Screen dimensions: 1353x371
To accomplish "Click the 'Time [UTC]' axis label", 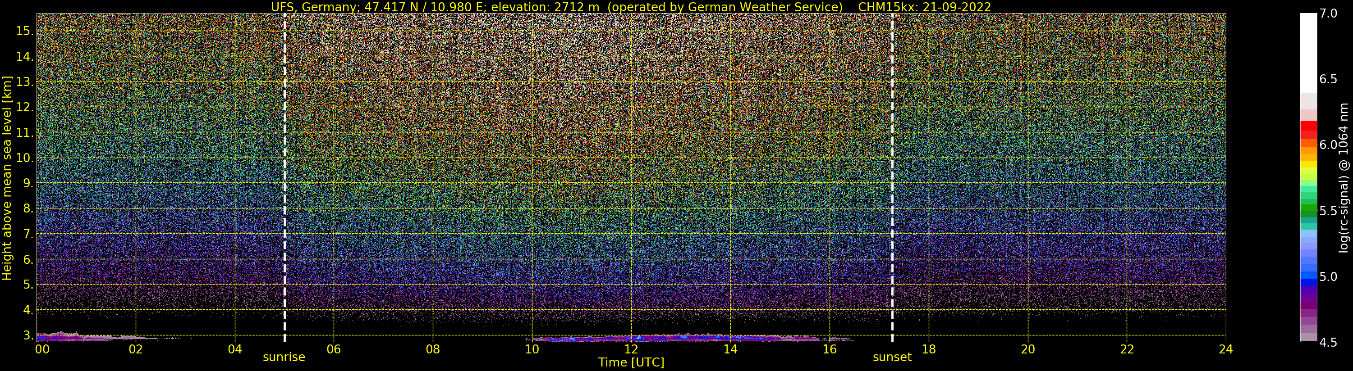I will [x=631, y=362].
